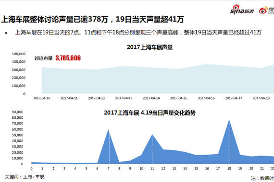Image resolution: width=274 pixels, height=182 pixels.
Task: Click hour 20 on the x-axis
Action: point(251,169)
